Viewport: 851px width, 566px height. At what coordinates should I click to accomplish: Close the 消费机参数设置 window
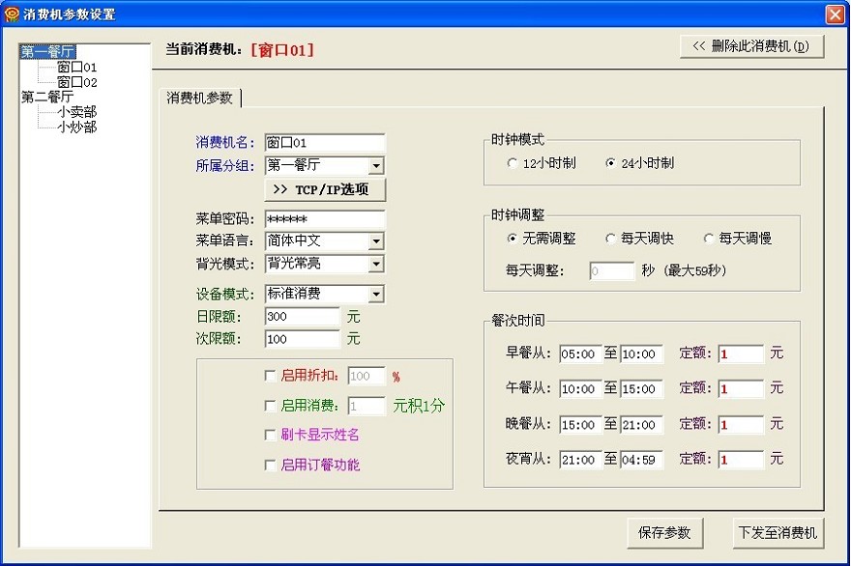pos(834,14)
